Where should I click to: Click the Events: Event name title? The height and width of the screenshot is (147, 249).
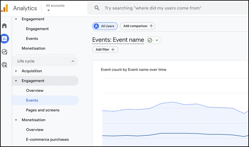tap(118, 40)
